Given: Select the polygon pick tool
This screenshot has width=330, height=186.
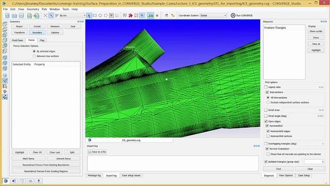Looking at the screenshot, I should pyautogui.click(x=106, y=16).
